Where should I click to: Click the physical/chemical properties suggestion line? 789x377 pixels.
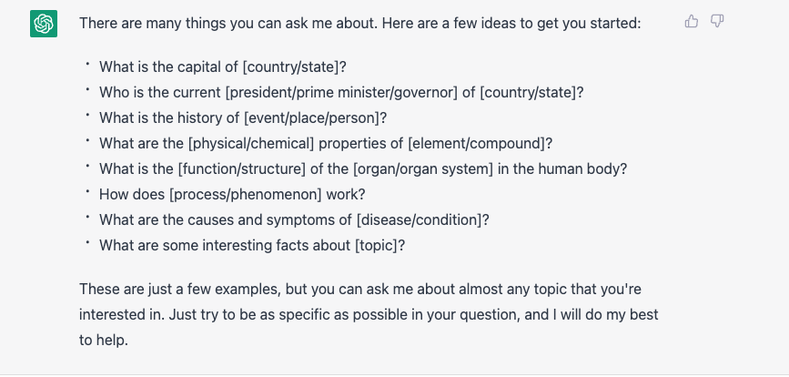point(326,144)
